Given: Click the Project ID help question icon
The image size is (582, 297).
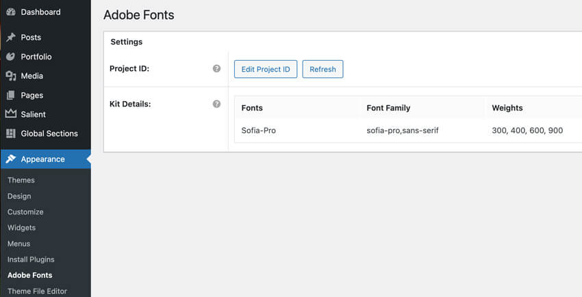Looking at the screenshot, I should tap(217, 68).
